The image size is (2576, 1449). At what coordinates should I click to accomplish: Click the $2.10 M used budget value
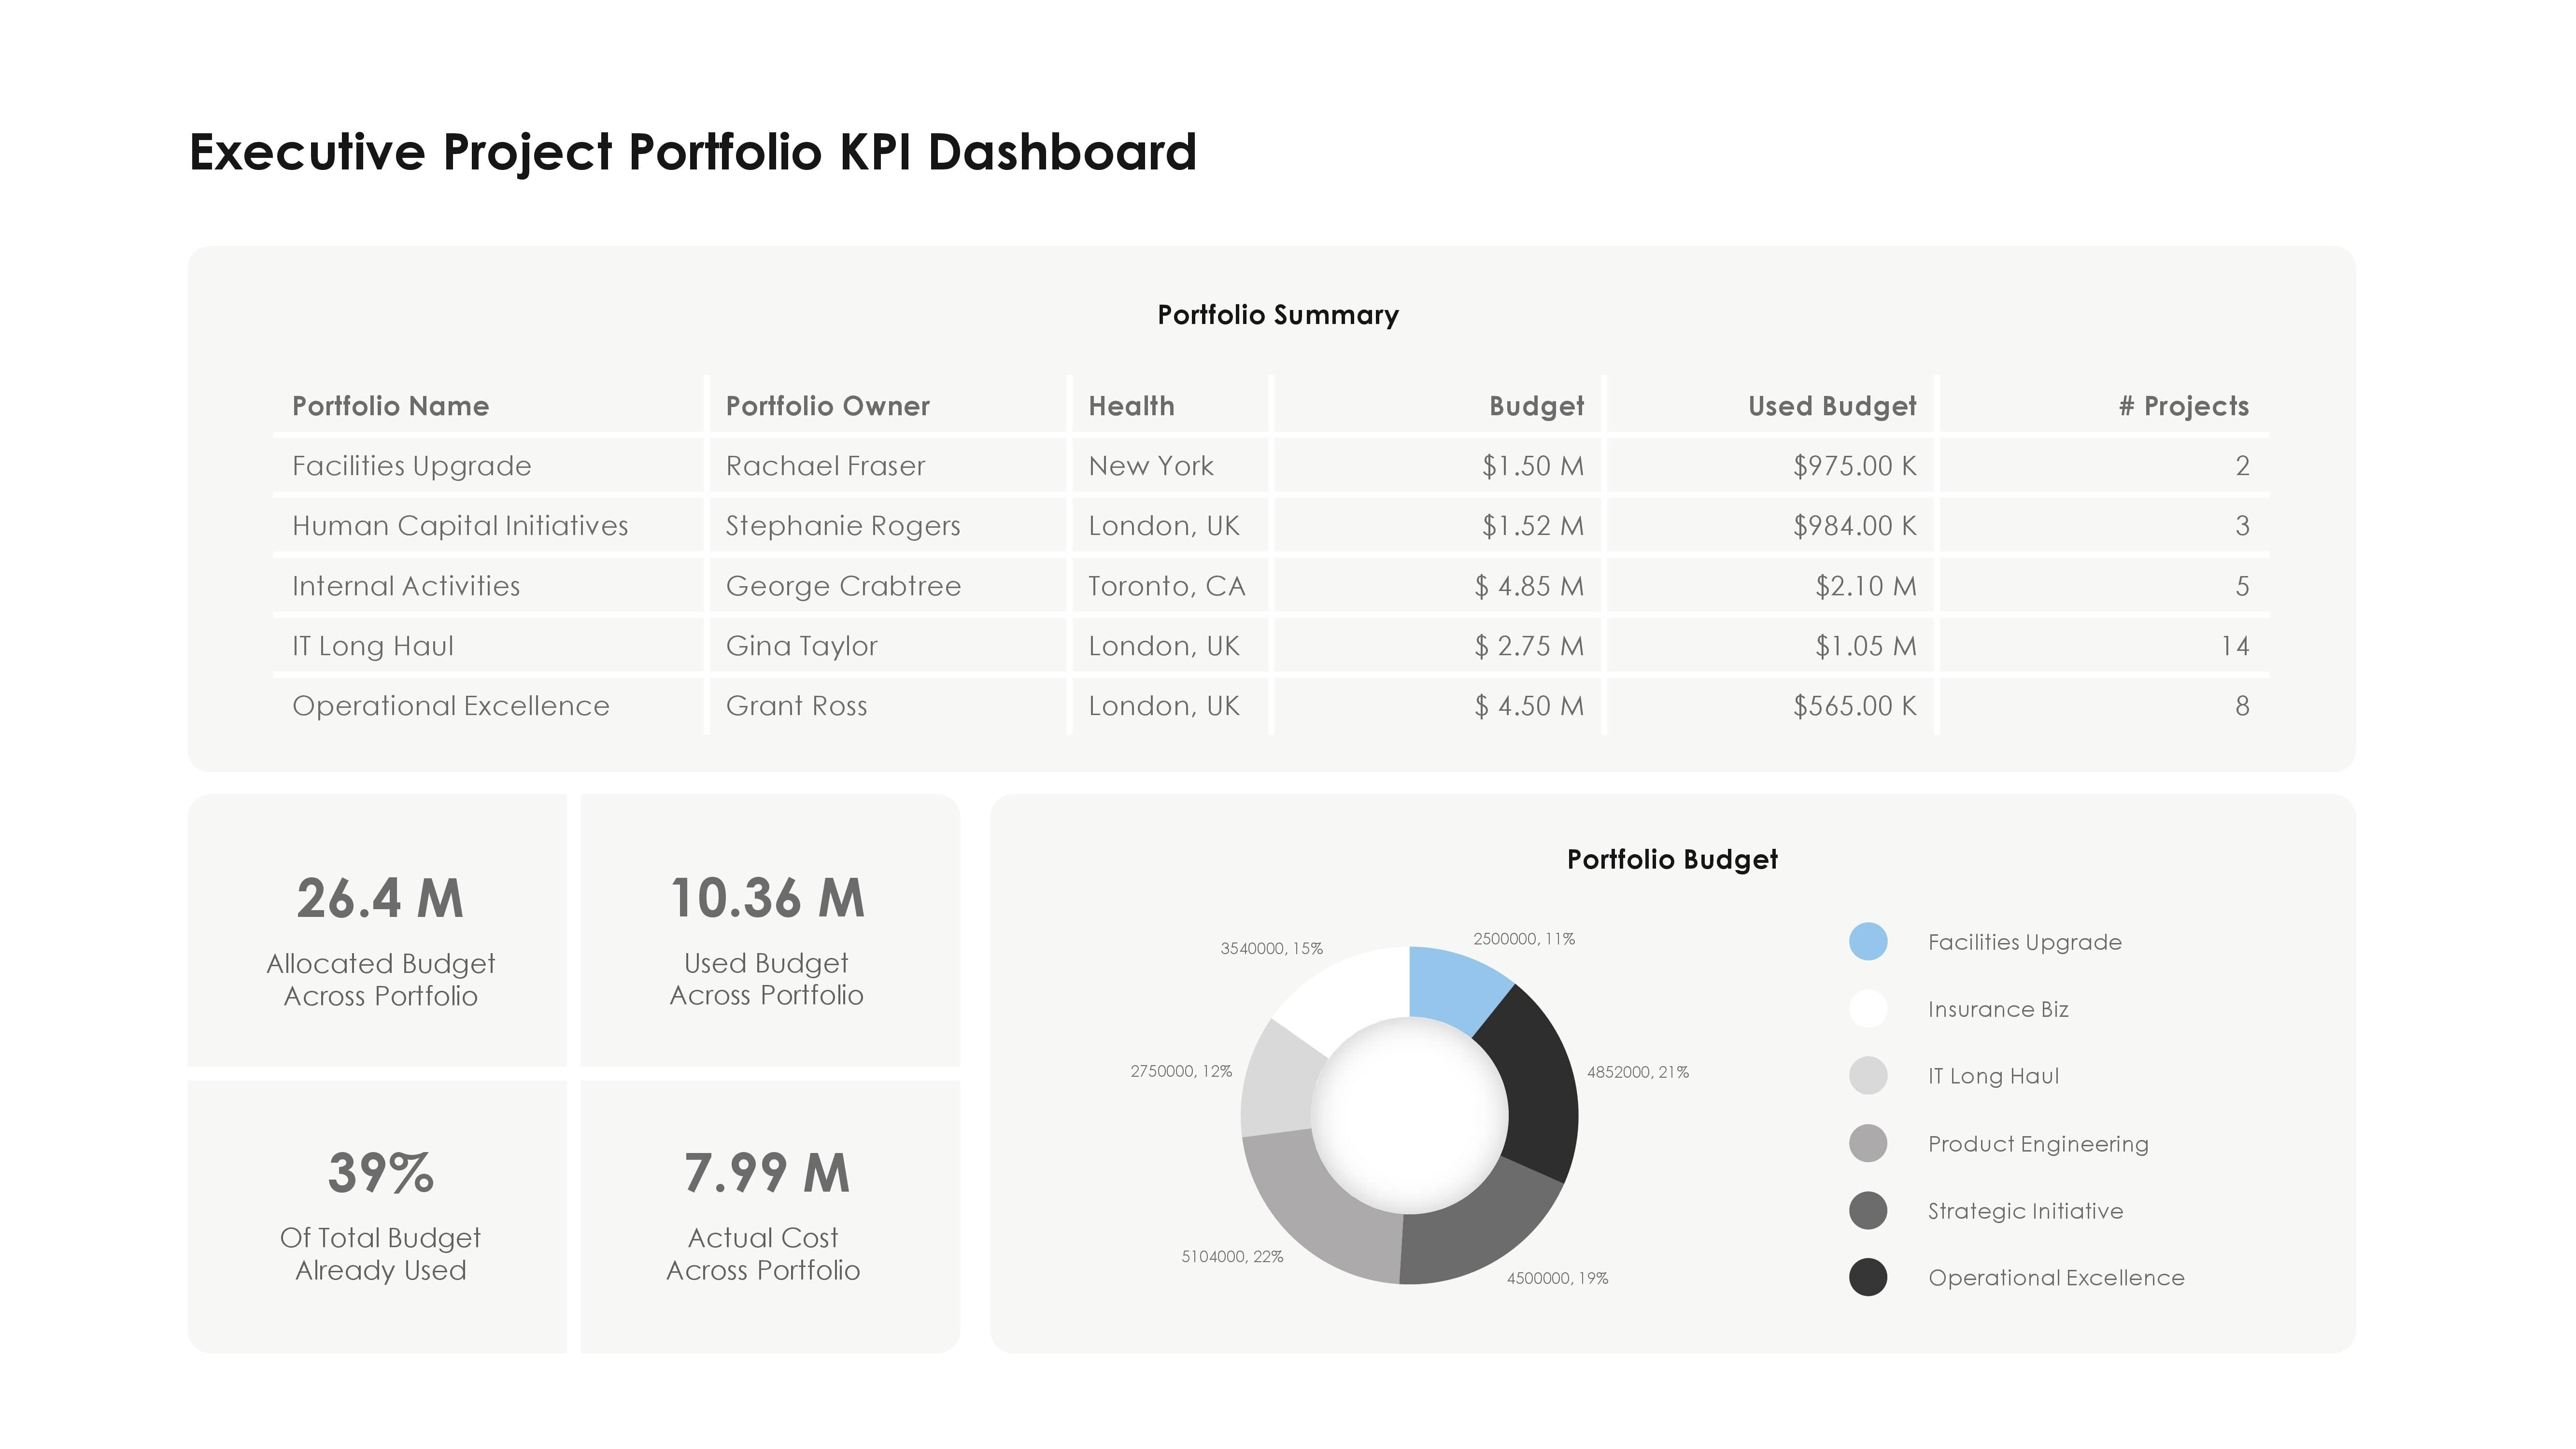[x=1866, y=586]
